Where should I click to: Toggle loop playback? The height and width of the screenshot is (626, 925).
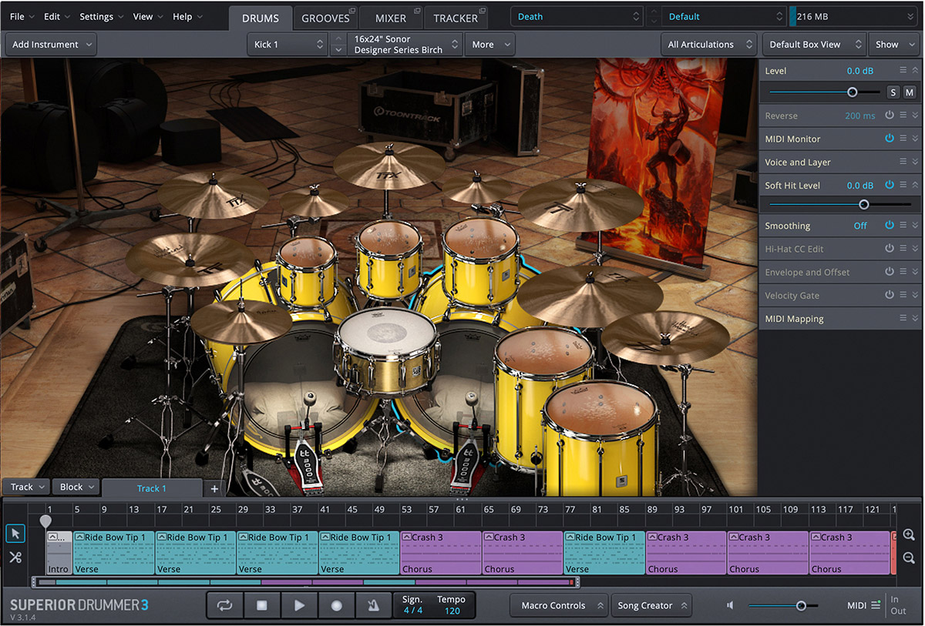(x=224, y=606)
